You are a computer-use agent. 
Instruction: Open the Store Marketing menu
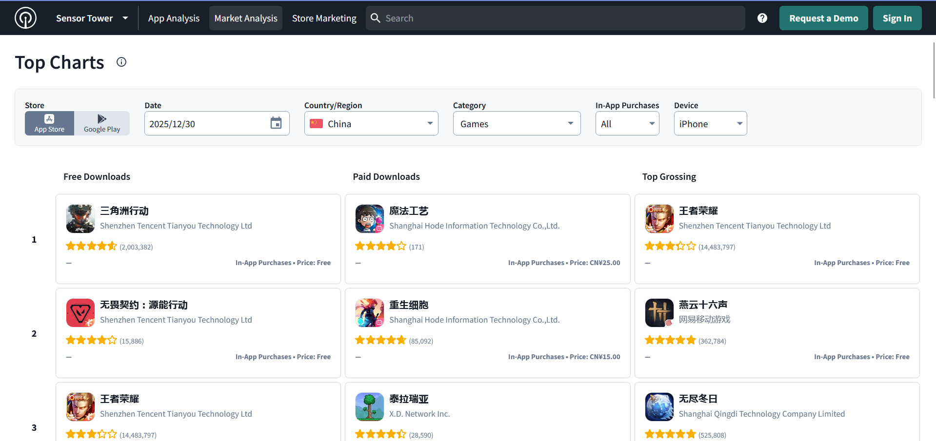point(324,18)
